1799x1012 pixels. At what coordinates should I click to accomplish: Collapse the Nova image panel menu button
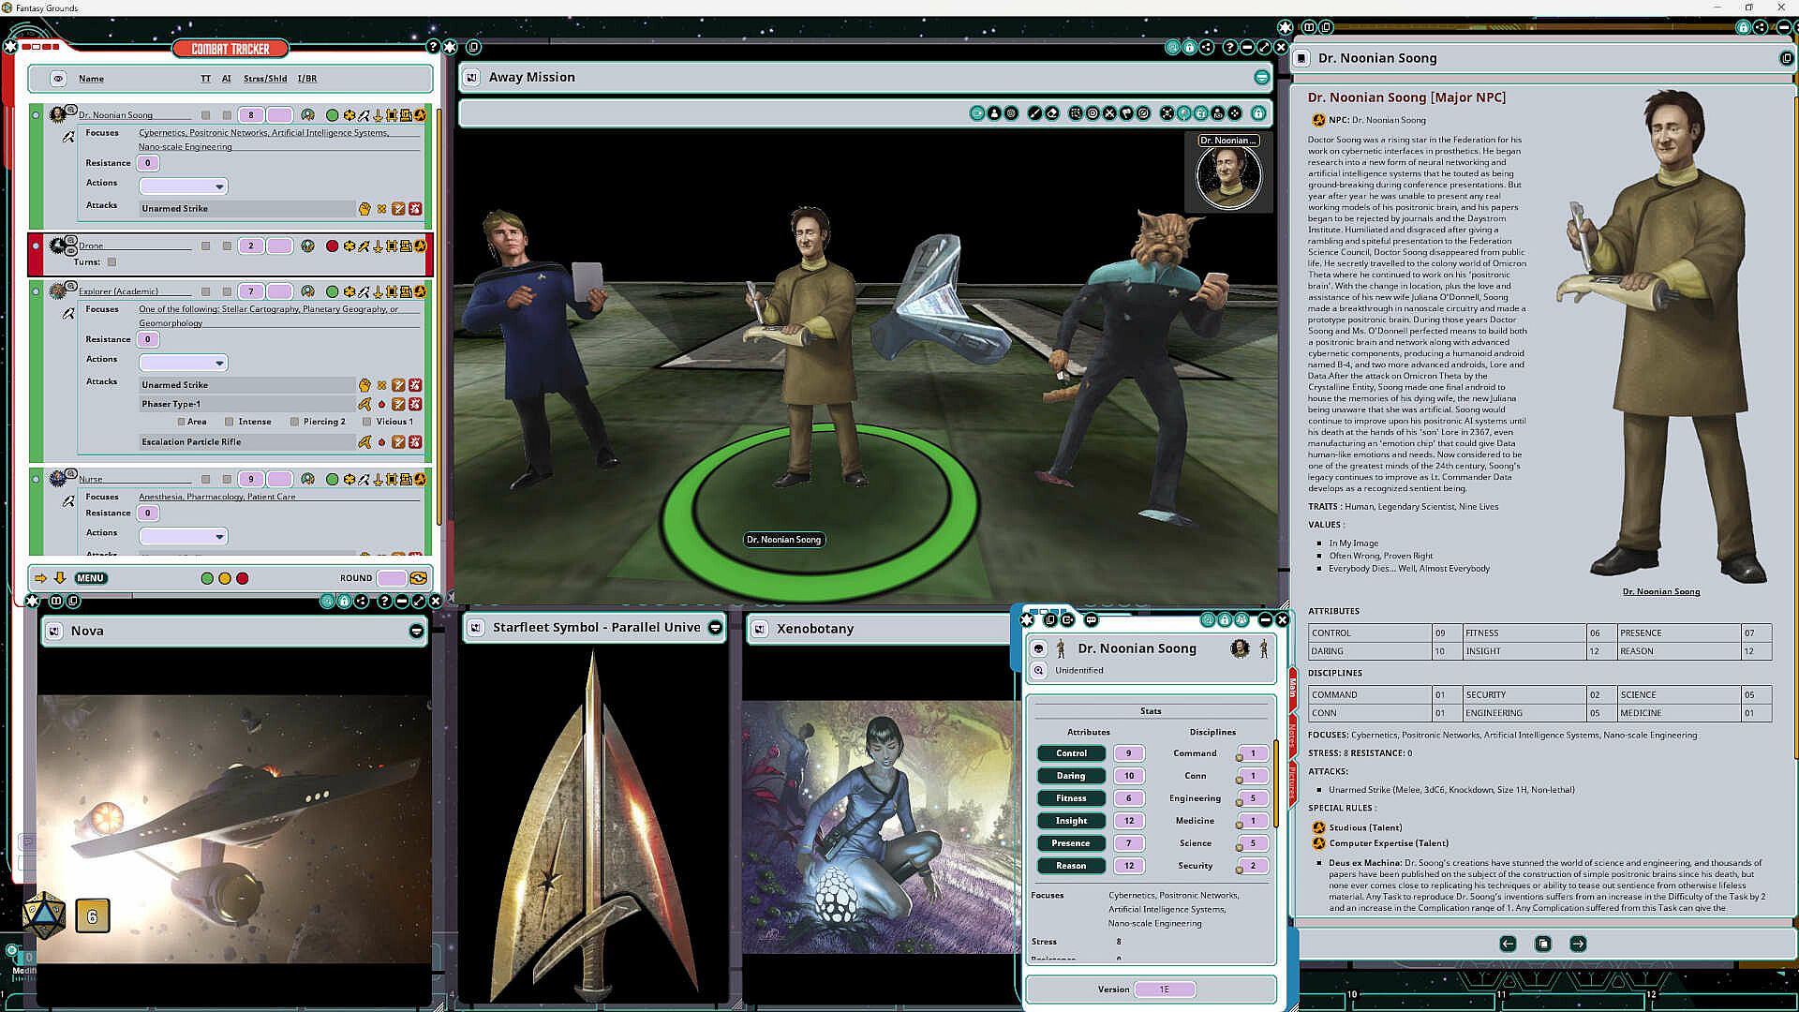[x=416, y=632]
